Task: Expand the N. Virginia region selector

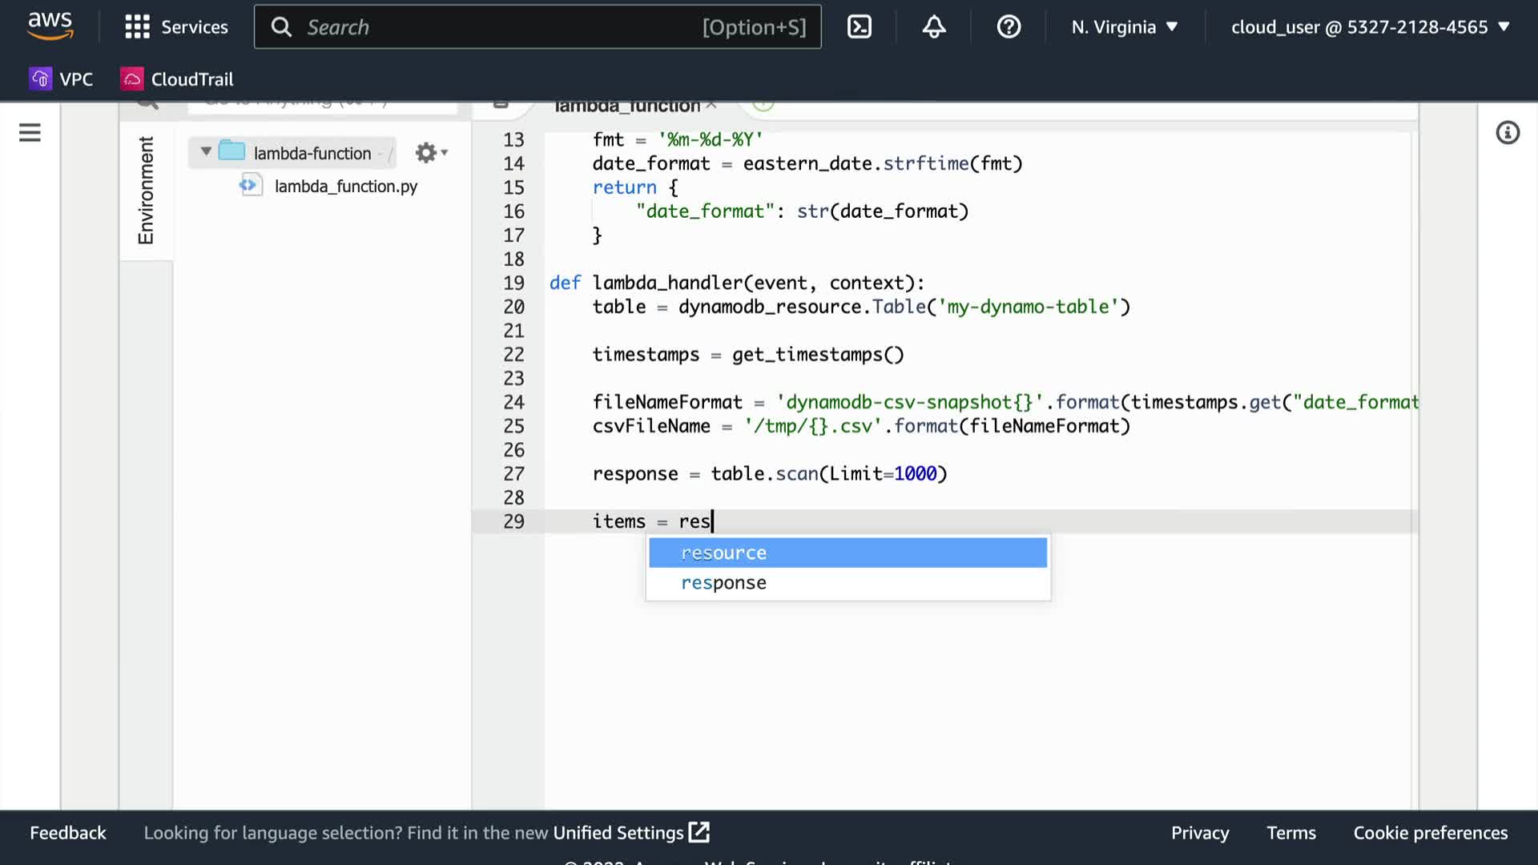Action: pyautogui.click(x=1125, y=26)
